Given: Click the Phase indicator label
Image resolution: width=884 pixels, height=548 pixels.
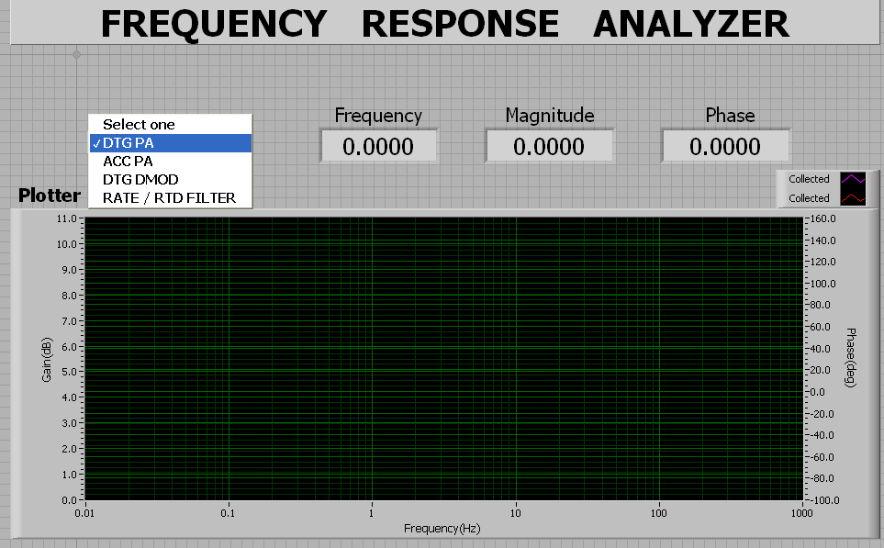Looking at the screenshot, I should tap(730, 116).
